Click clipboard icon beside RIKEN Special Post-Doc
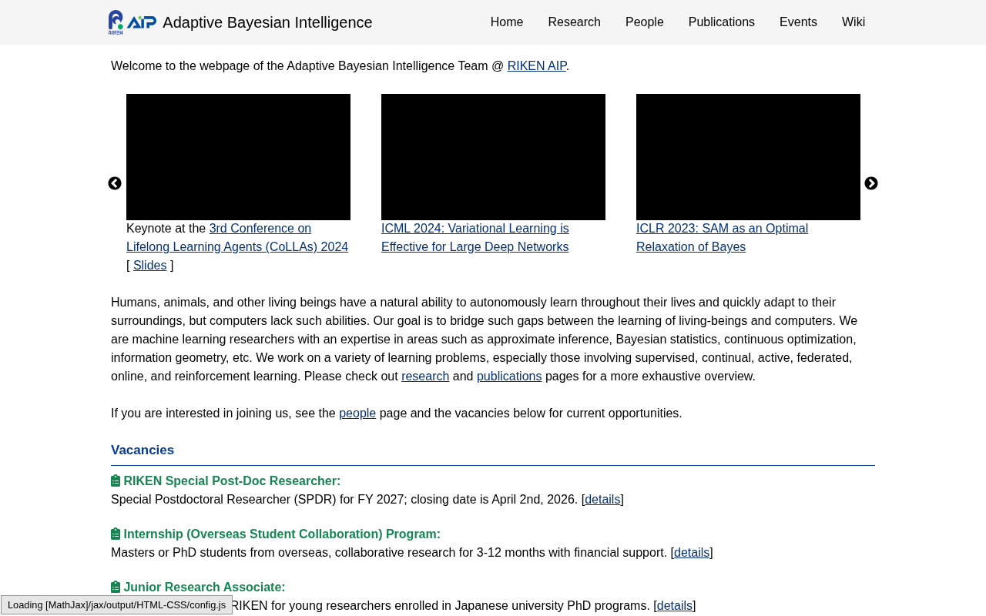The height and width of the screenshot is (616, 986). 116,481
